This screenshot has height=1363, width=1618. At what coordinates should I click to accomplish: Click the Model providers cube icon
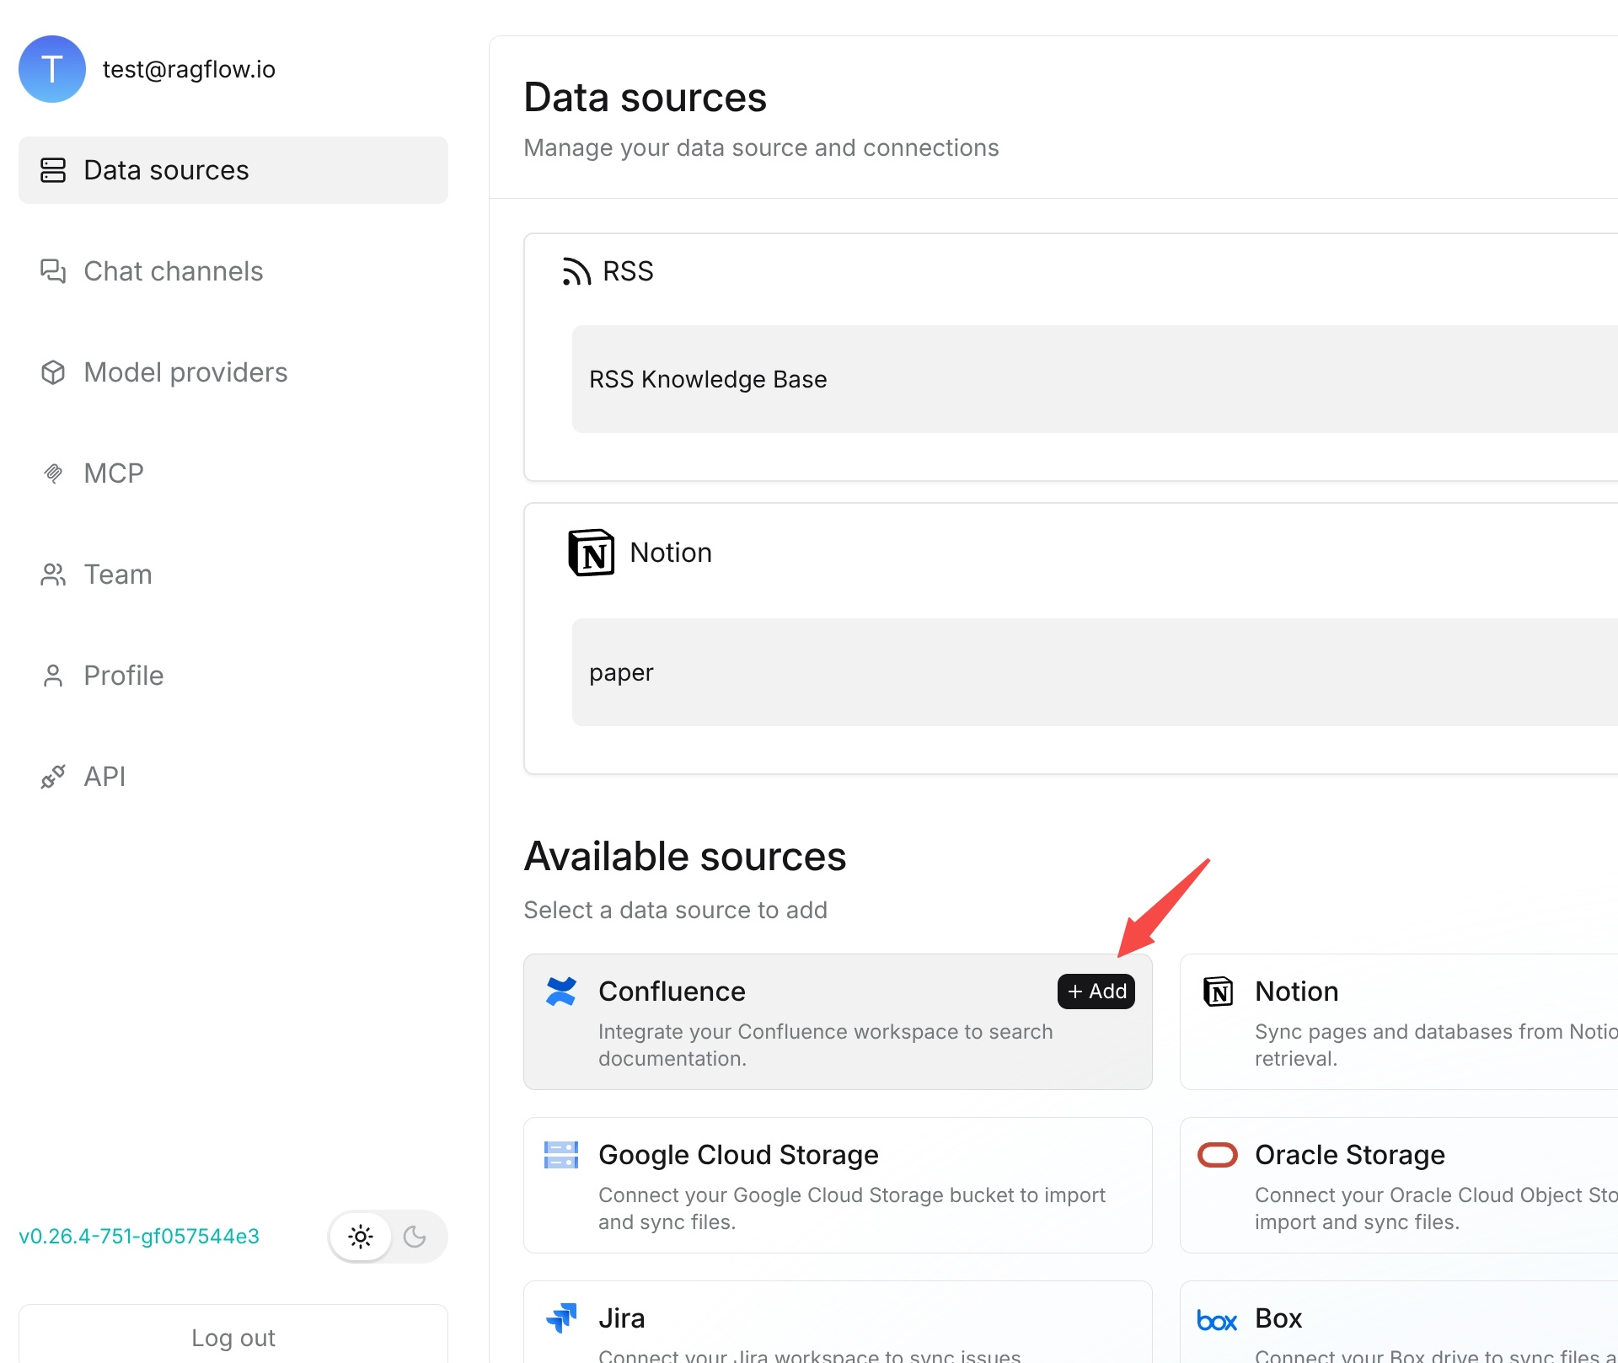(x=53, y=372)
